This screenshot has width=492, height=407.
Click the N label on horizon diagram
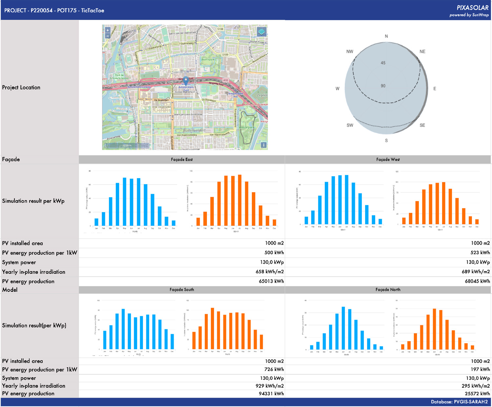(386, 36)
